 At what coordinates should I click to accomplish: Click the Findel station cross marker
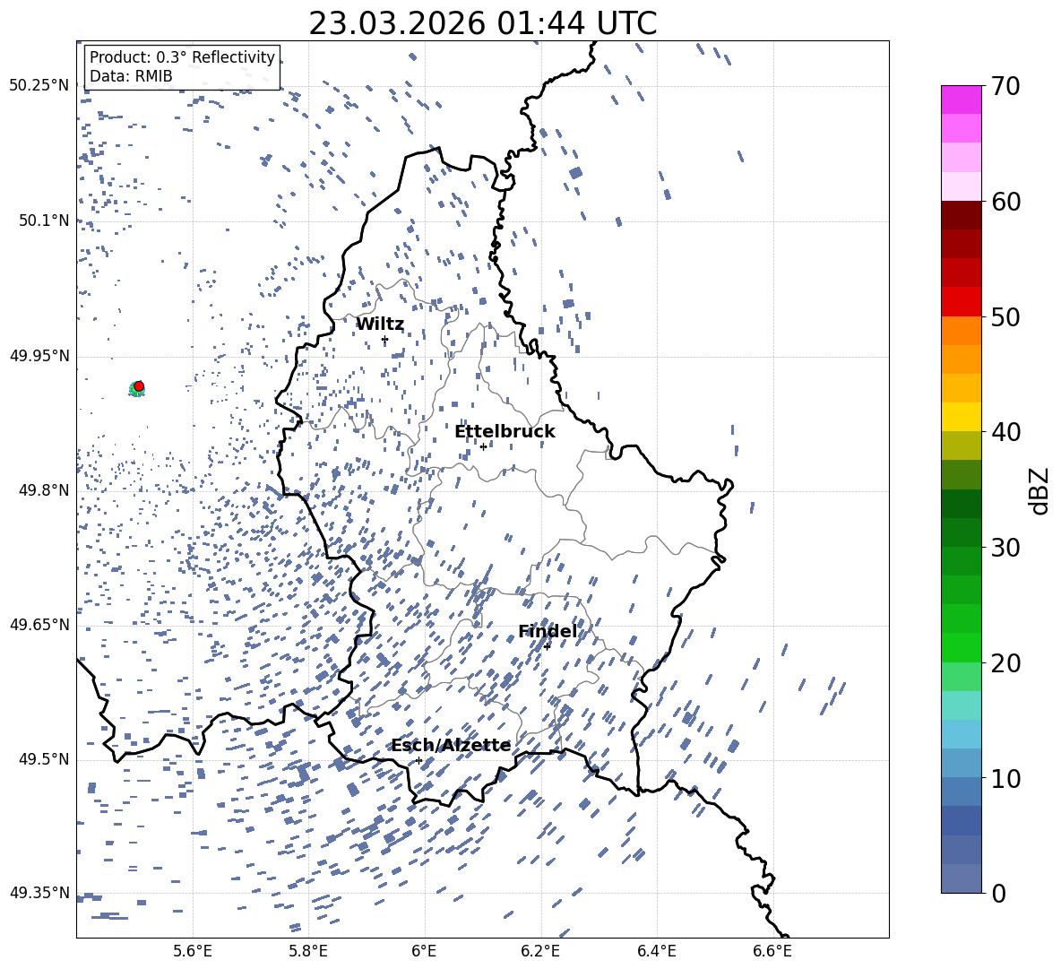pyautogui.click(x=547, y=646)
